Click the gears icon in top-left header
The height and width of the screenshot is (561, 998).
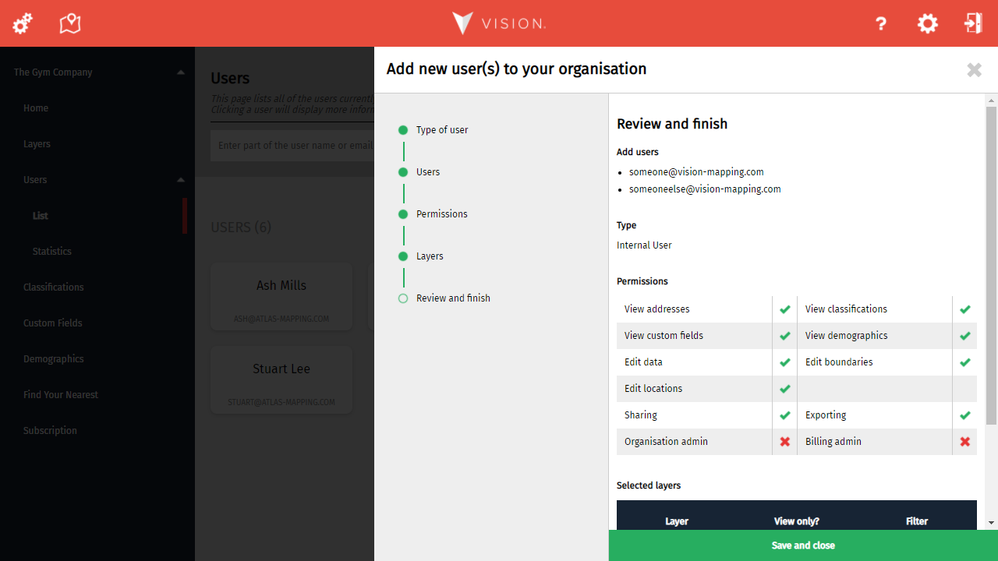click(x=23, y=23)
